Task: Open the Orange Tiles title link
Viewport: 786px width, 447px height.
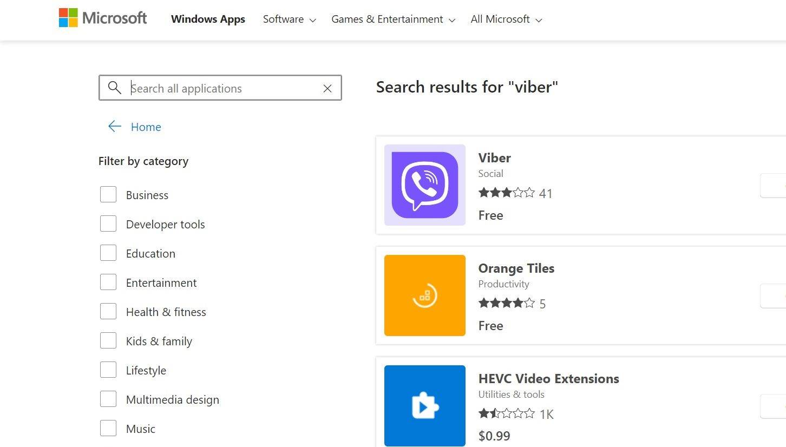Action: pos(516,268)
